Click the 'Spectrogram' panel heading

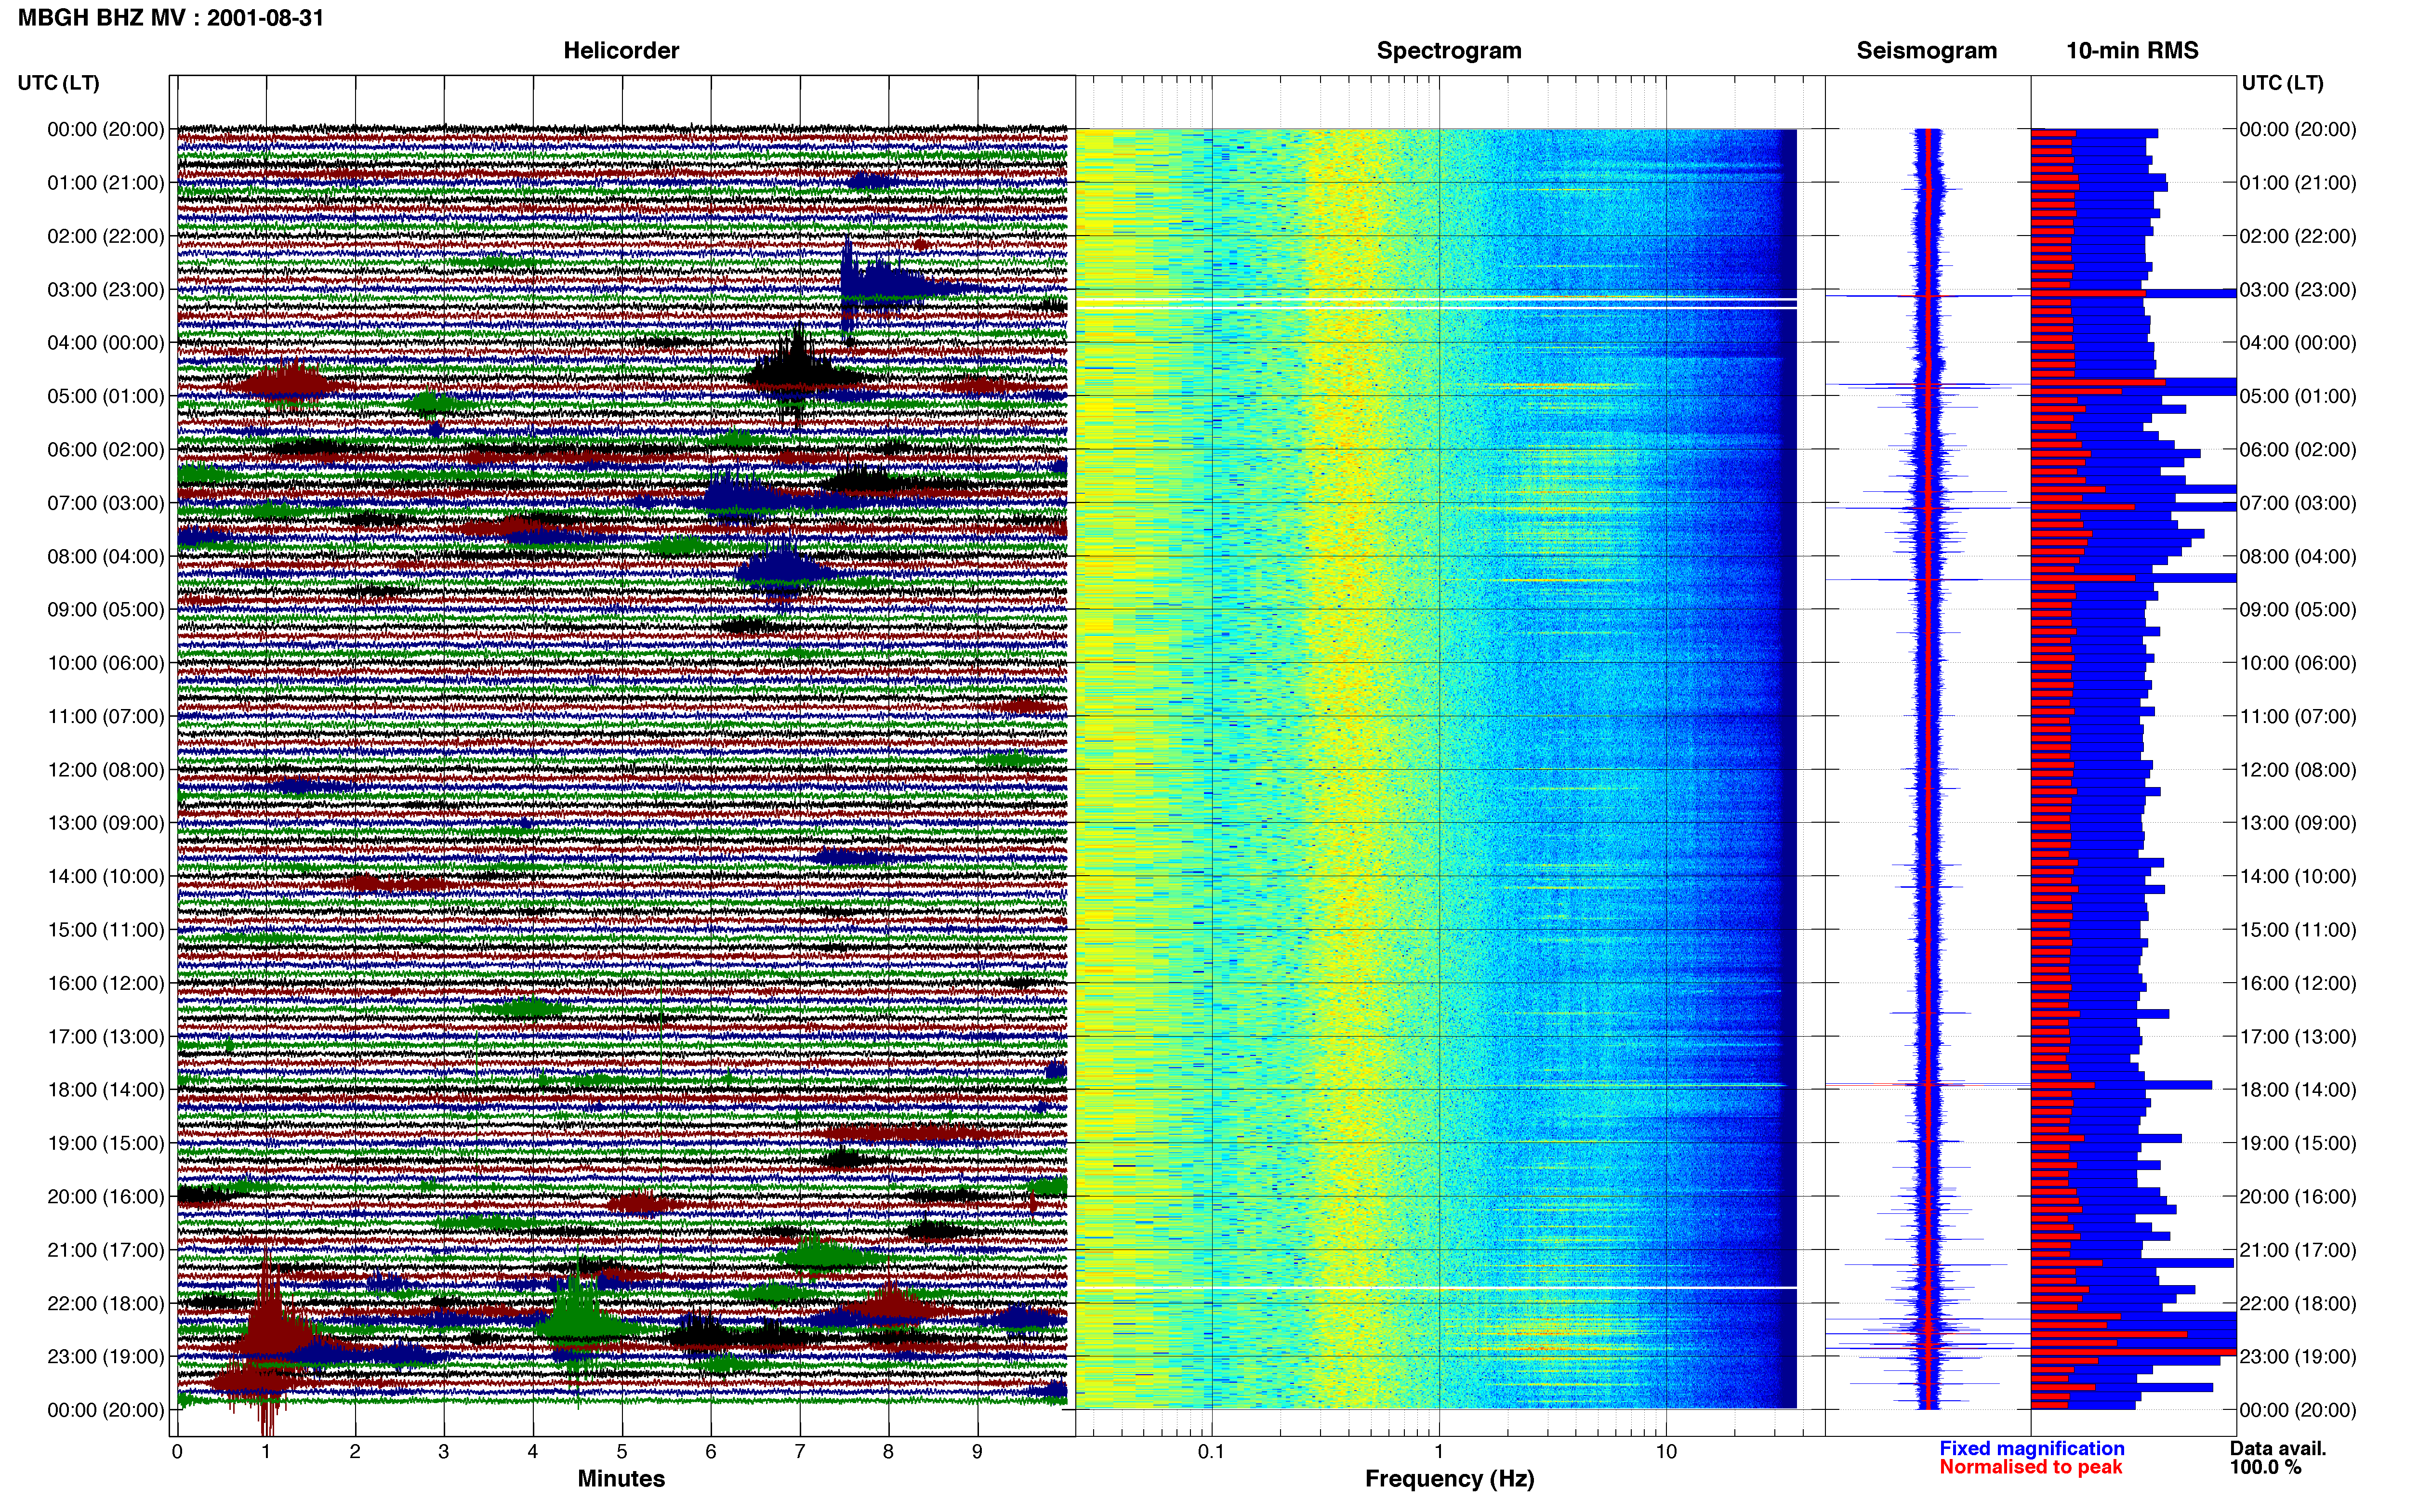tap(1449, 50)
